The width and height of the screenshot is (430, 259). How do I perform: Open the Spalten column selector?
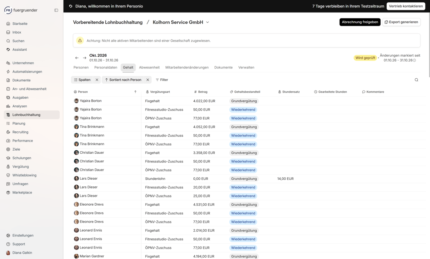point(82,80)
